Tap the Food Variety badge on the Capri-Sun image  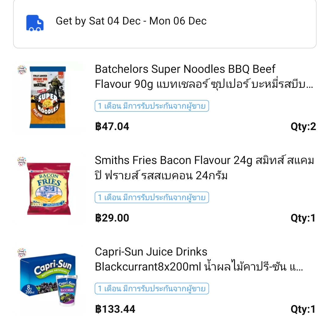[22, 253]
